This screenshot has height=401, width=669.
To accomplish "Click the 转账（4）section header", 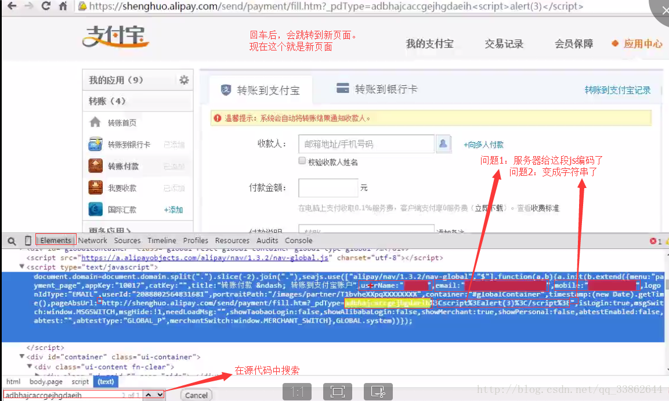I will coord(138,101).
